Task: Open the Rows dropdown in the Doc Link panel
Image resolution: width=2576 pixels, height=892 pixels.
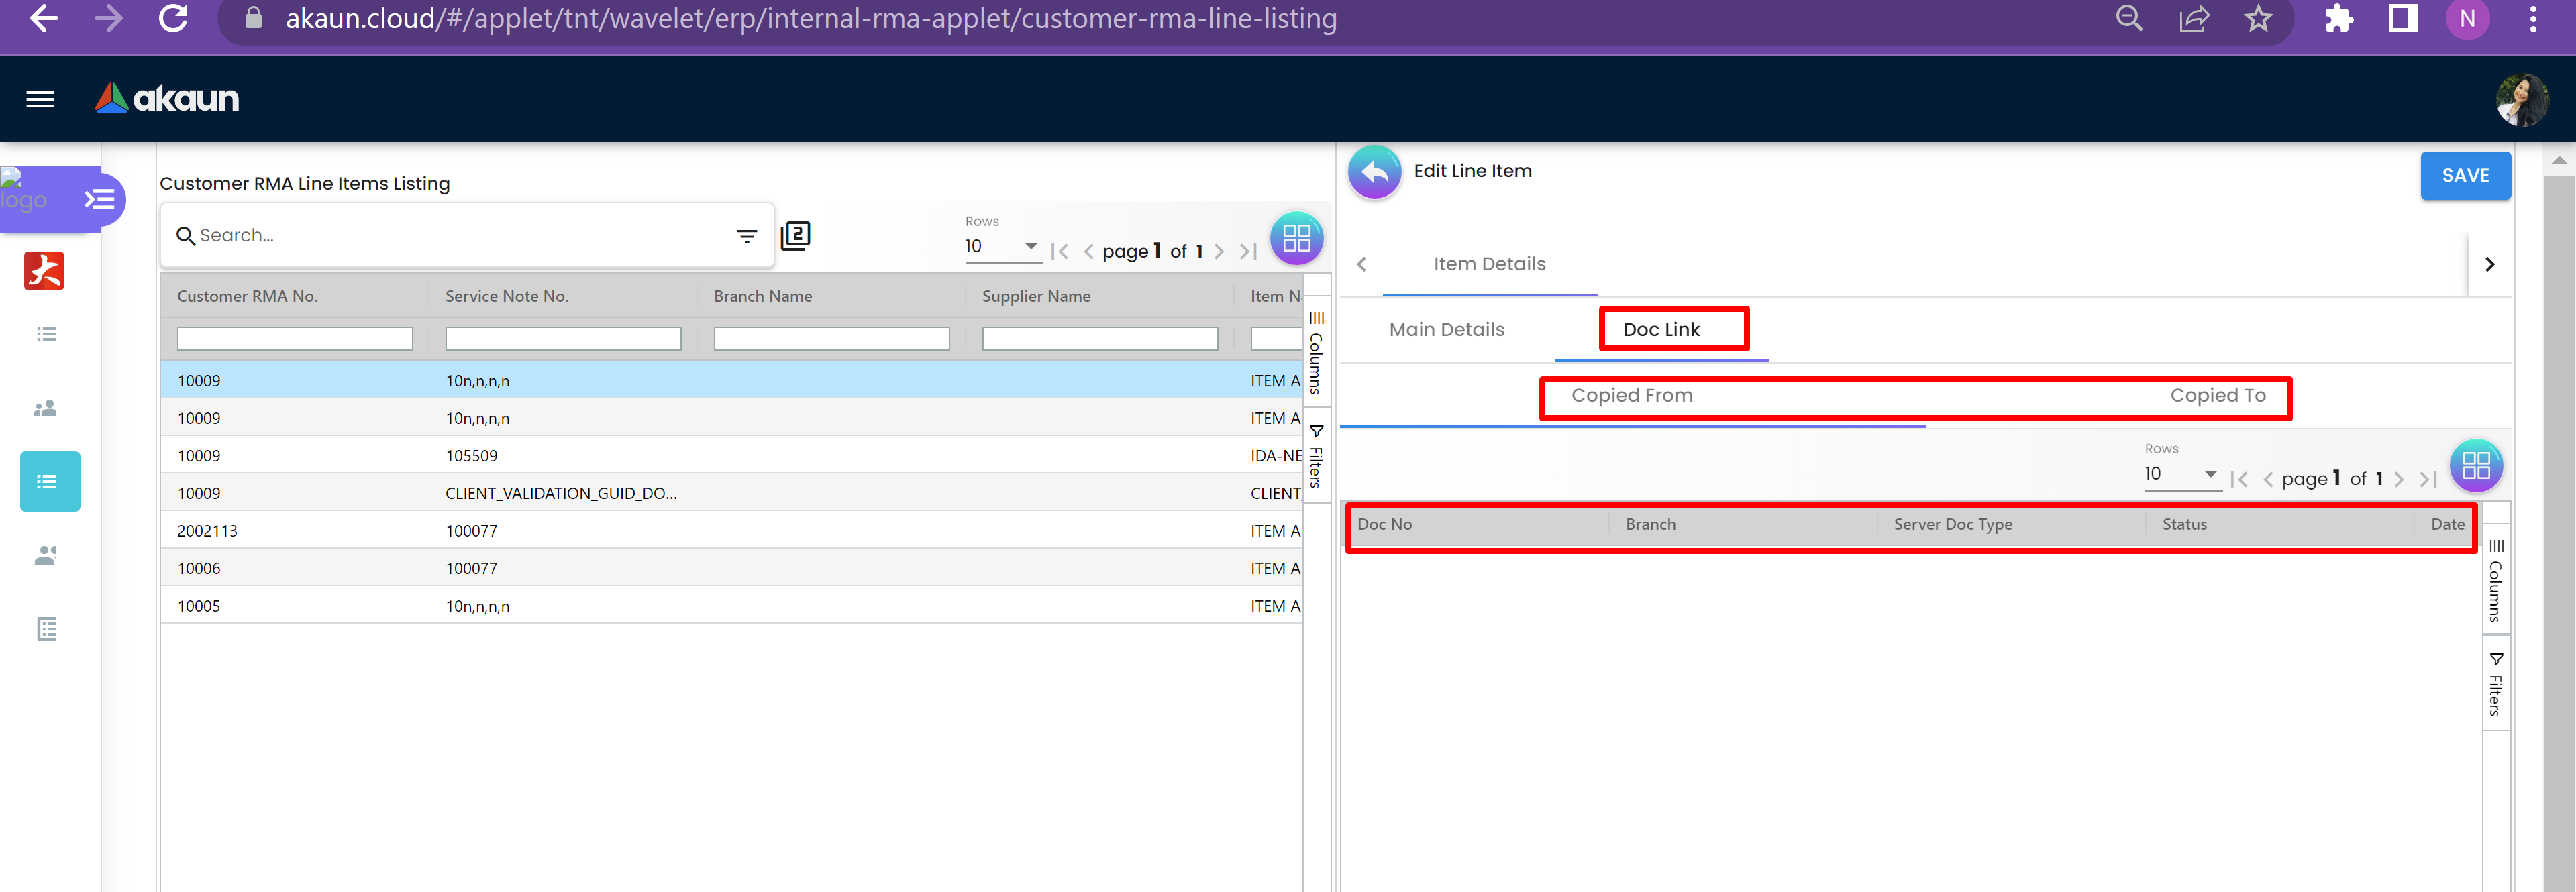Action: (x=2181, y=474)
